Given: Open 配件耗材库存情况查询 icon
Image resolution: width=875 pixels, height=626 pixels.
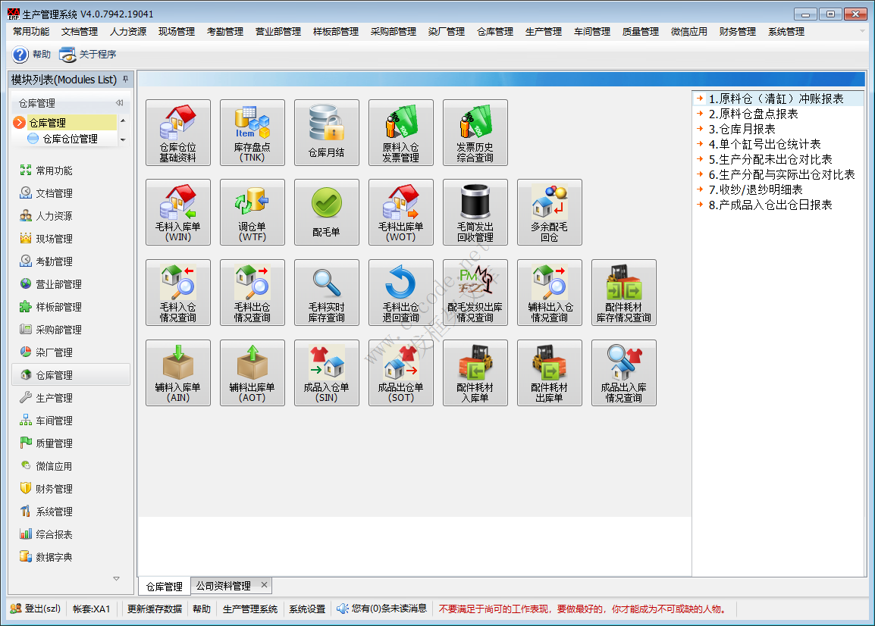Looking at the screenshot, I should (x=623, y=293).
